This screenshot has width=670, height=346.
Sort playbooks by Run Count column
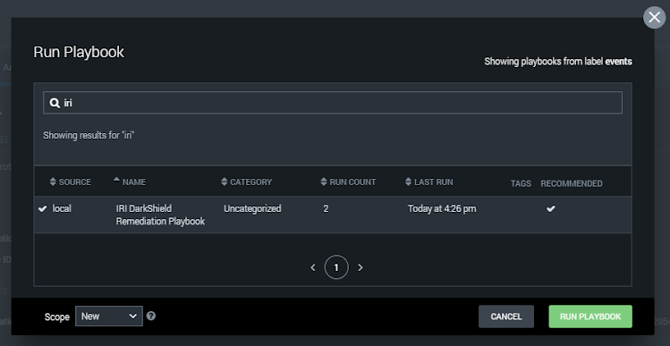(348, 182)
